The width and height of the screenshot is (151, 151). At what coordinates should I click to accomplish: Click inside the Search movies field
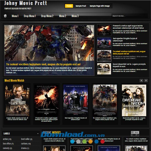[x=129, y=16]
